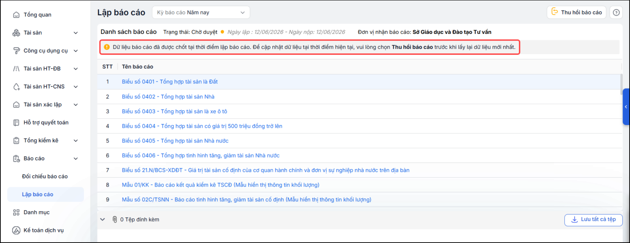Click the Hỗ trợ quyết toán icon

point(16,123)
